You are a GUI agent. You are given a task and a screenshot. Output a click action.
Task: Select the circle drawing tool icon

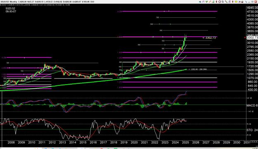pos(220,2)
